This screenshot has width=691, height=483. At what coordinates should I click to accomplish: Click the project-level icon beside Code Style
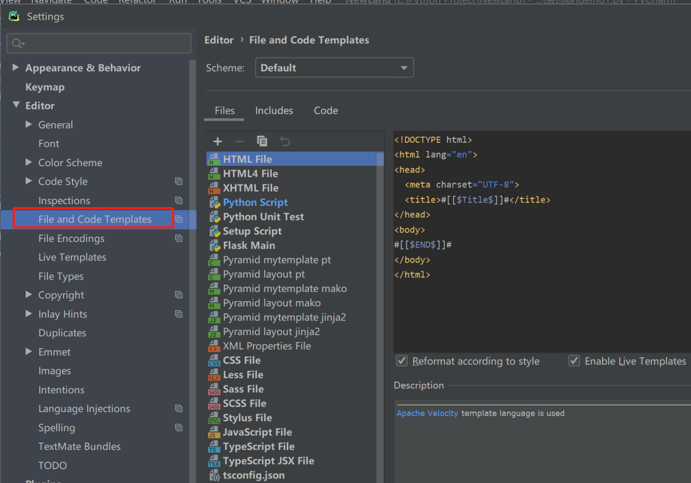point(179,181)
